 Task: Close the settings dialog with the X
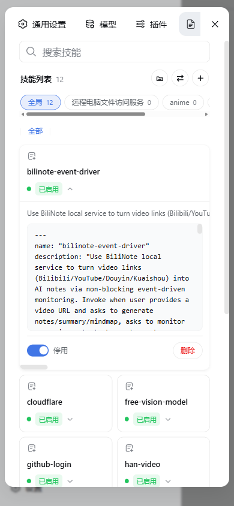coord(215,24)
